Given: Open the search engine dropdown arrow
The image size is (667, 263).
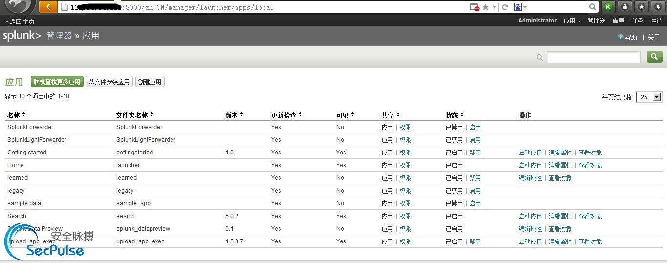Looking at the screenshot, I should (525, 7).
